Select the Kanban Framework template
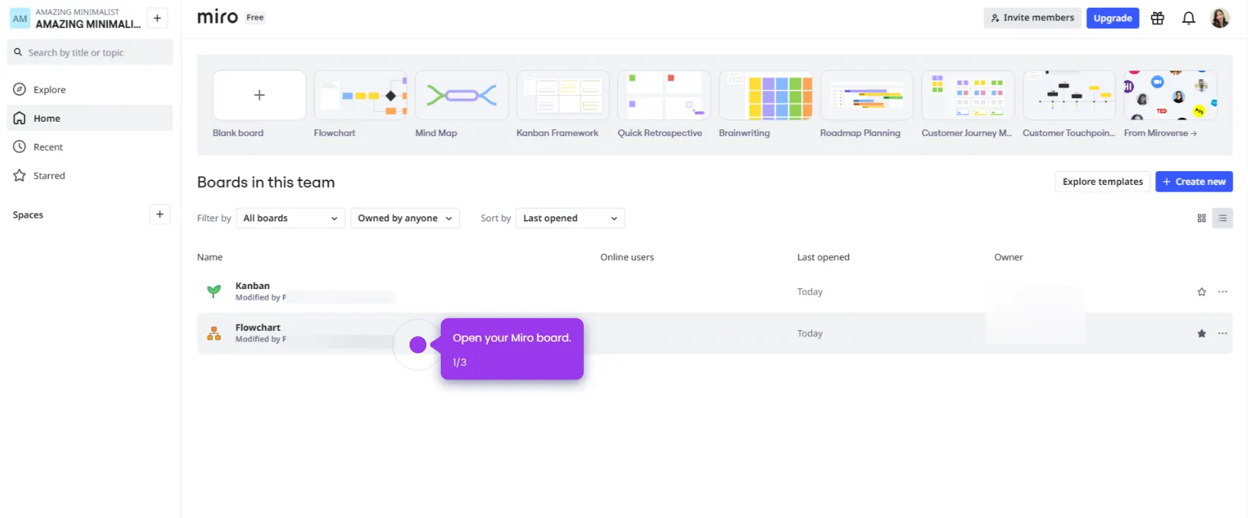This screenshot has height=518, width=1248. [562, 95]
